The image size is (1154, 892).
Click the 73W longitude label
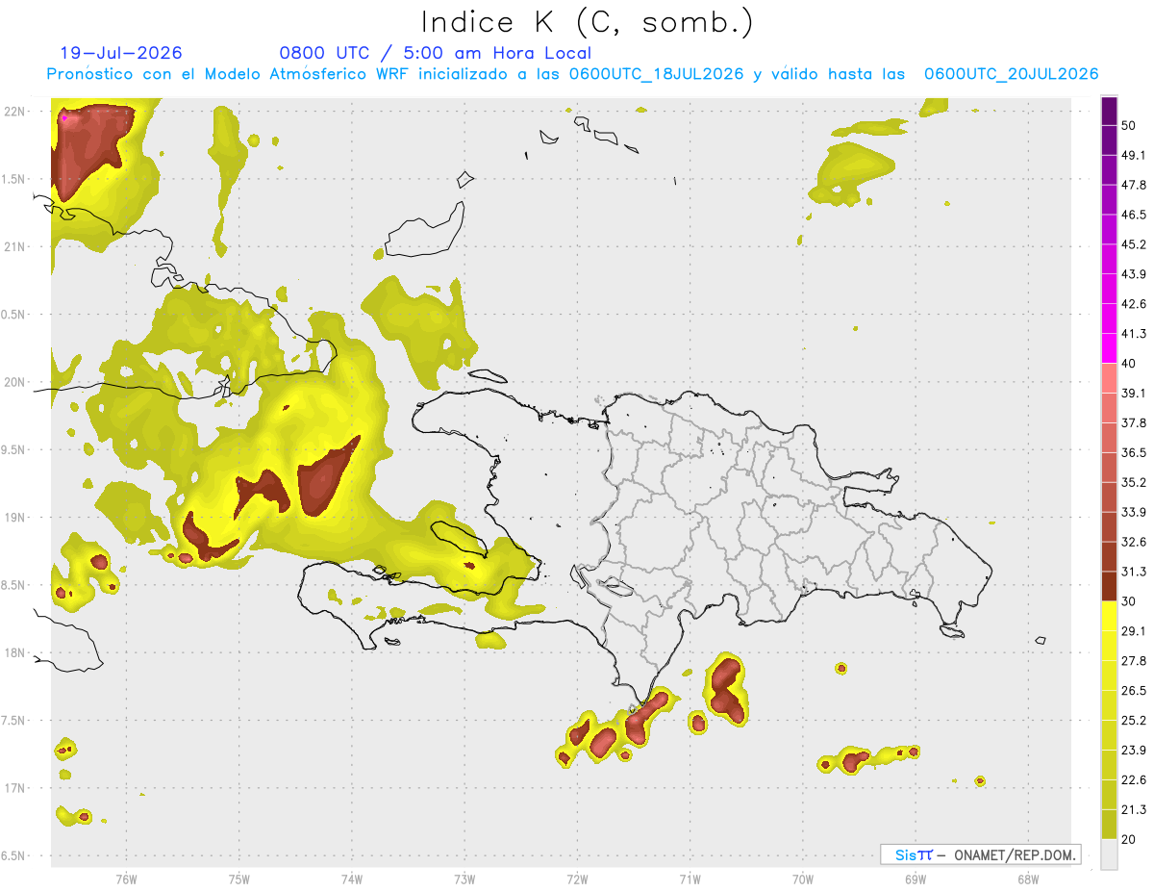pyautogui.click(x=464, y=879)
